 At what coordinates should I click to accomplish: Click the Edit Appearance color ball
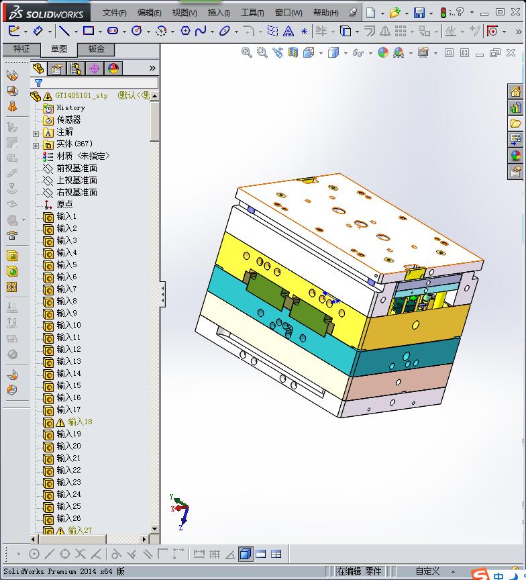383,52
